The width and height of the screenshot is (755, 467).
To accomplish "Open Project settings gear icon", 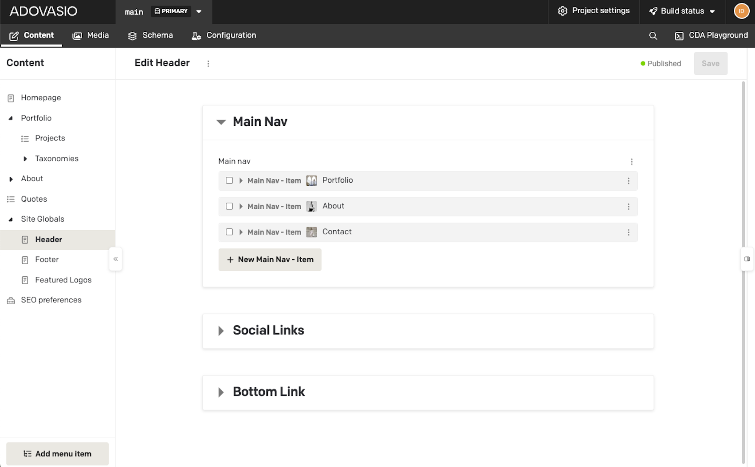I will point(562,11).
